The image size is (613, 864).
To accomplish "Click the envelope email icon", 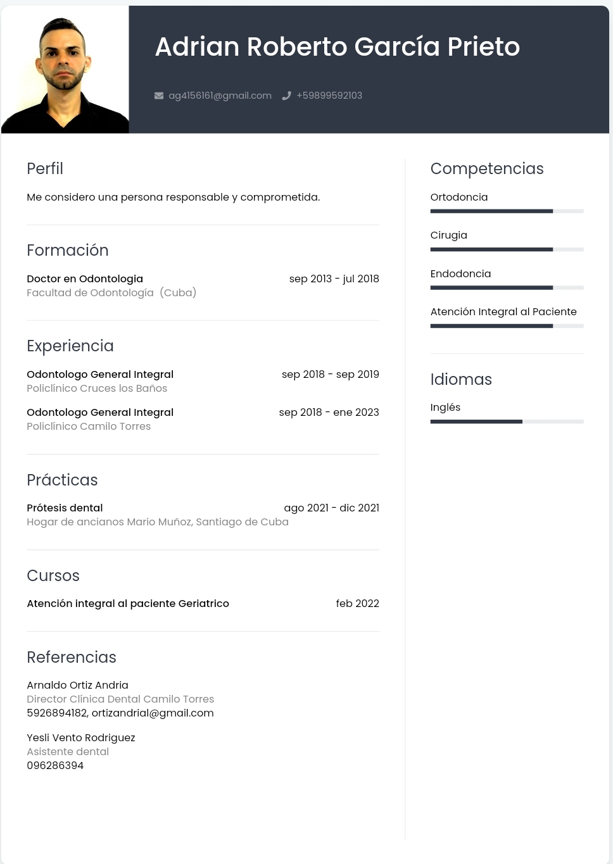I will pyautogui.click(x=159, y=96).
